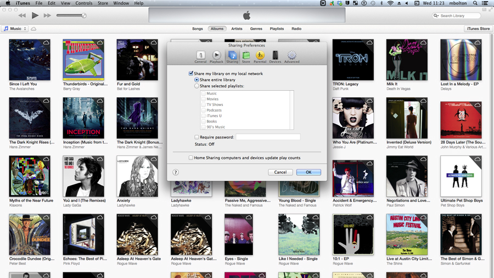The height and width of the screenshot is (278, 494).
Task: Open the Thunderbirds album thumbnail
Action: click(x=83, y=59)
